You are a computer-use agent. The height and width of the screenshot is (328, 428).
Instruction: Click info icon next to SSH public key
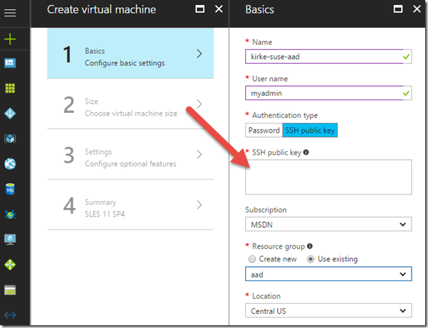pyautogui.click(x=306, y=152)
